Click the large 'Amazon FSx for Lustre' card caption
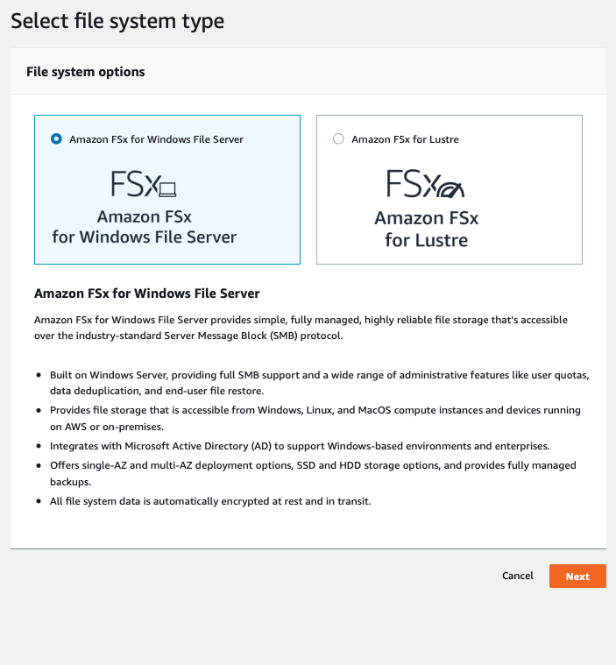The image size is (616, 665). [427, 229]
